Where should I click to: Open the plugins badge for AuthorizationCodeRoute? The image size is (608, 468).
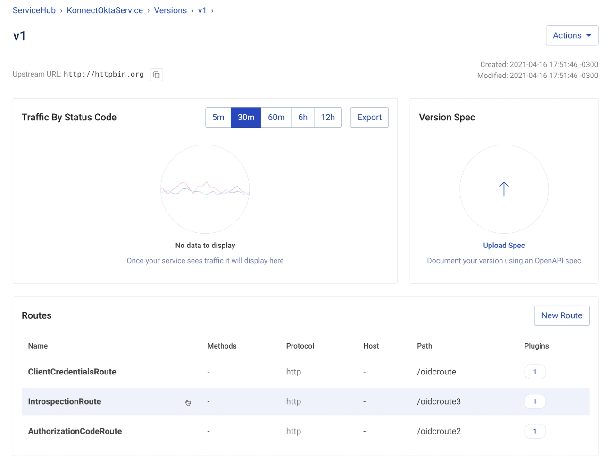534,431
